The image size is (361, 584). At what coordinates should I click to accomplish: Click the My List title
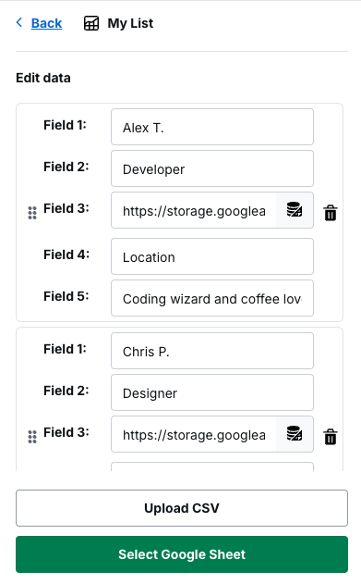[130, 23]
